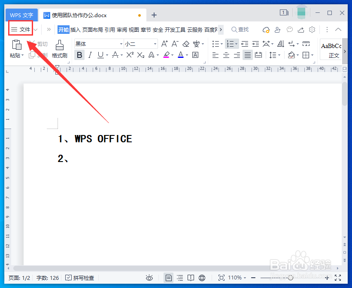Apply subscript X₂ formatting
The image size is (352, 288).
141,55
